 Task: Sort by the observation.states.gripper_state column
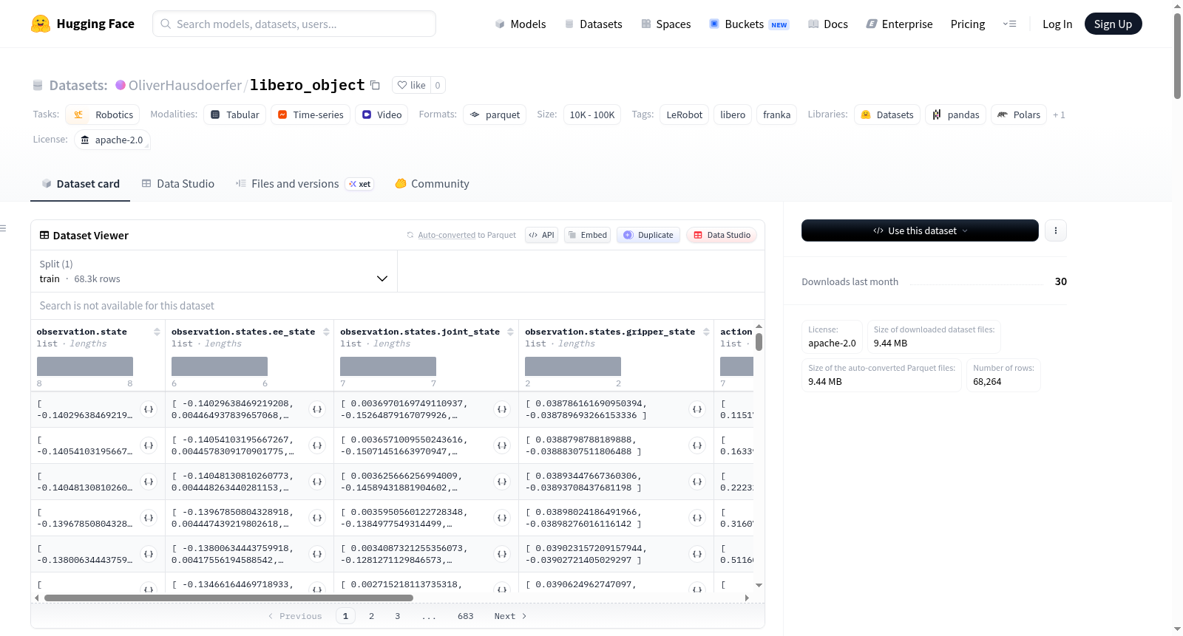tap(706, 332)
